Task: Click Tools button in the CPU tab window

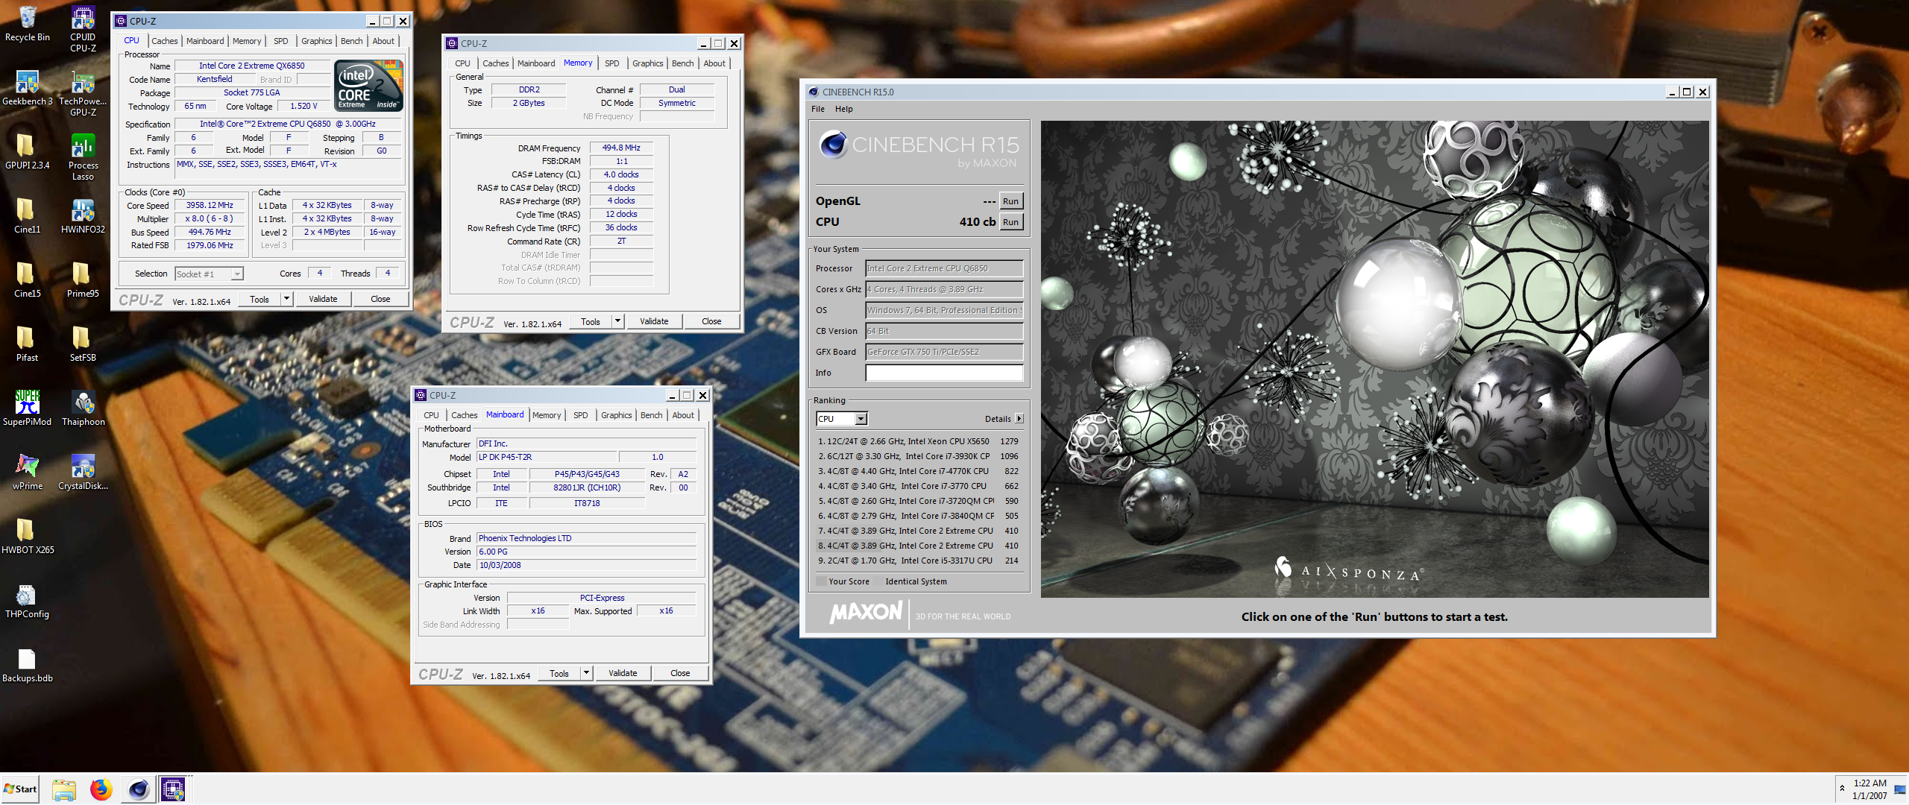Action: tap(260, 299)
